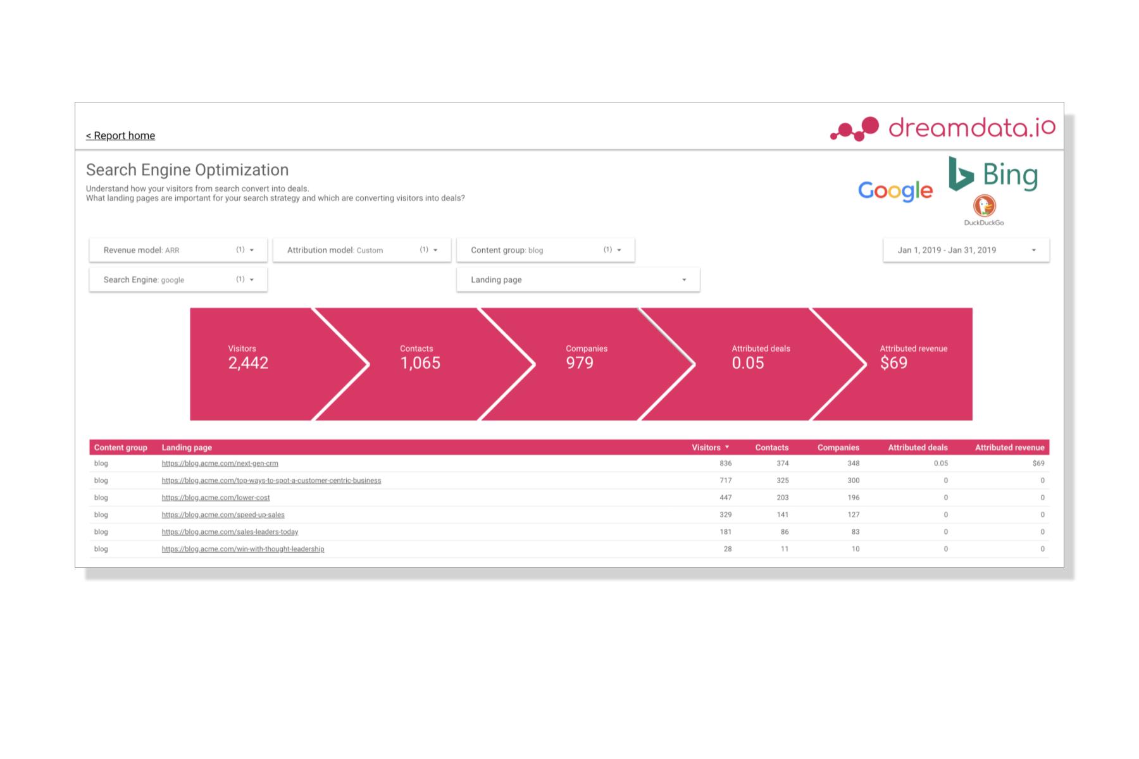Click the 0.05 attributed deals table cell
The height and width of the screenshot is (759, 1139).
click(941, 464)
